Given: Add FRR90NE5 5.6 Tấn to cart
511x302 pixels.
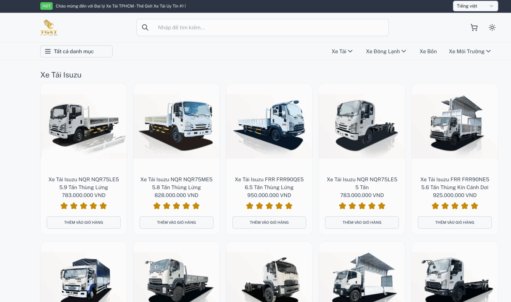Looking at the screenshot, I should 455,222.
